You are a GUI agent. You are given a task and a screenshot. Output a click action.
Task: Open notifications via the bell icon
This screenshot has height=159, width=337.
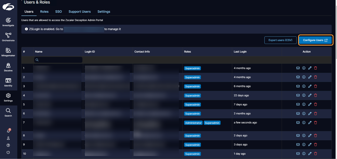[8, 130]
